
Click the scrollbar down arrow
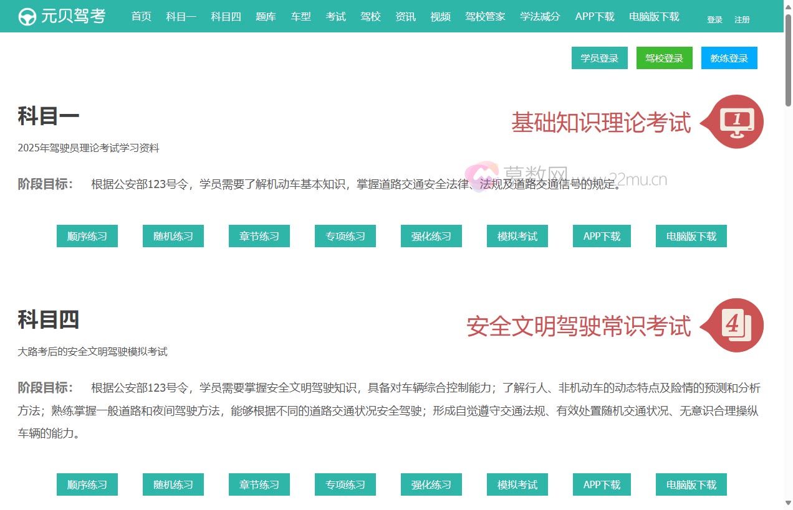788,504
